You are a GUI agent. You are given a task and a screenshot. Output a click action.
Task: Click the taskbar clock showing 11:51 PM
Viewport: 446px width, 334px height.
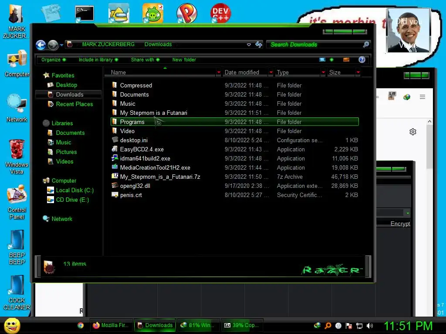(408, 326)
